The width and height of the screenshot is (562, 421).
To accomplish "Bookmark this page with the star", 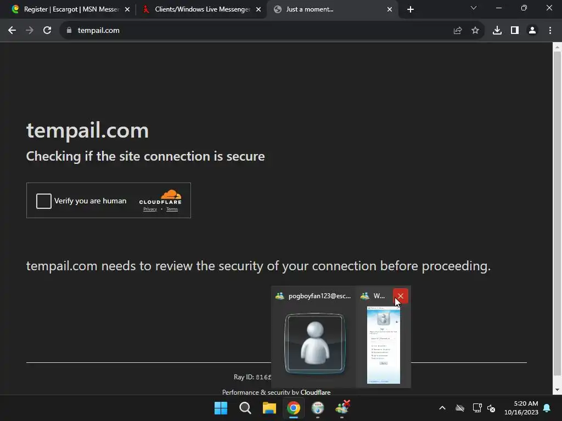I will coord(475,31).
